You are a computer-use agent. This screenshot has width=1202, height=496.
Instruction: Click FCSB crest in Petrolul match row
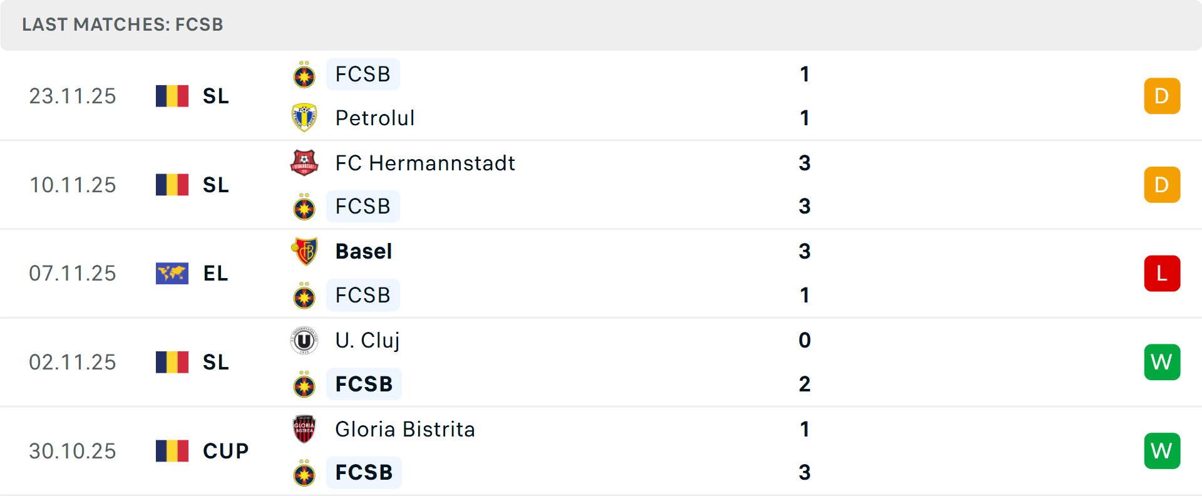304,75
